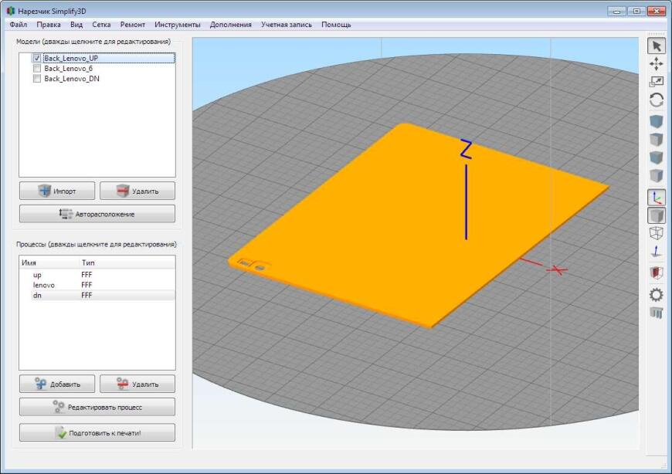Enable the Back_Lenovo_6 model checkbox

pyautogui.click(x=36, y=69)
